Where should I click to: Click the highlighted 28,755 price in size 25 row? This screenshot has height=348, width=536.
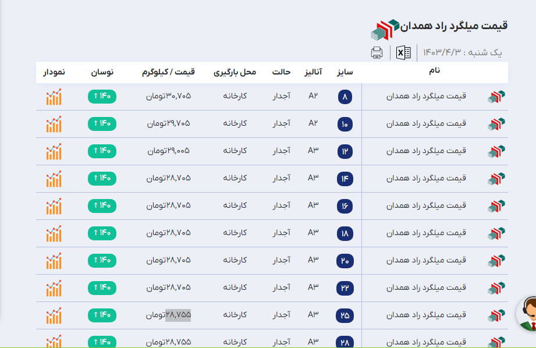(x=178, y=315)
